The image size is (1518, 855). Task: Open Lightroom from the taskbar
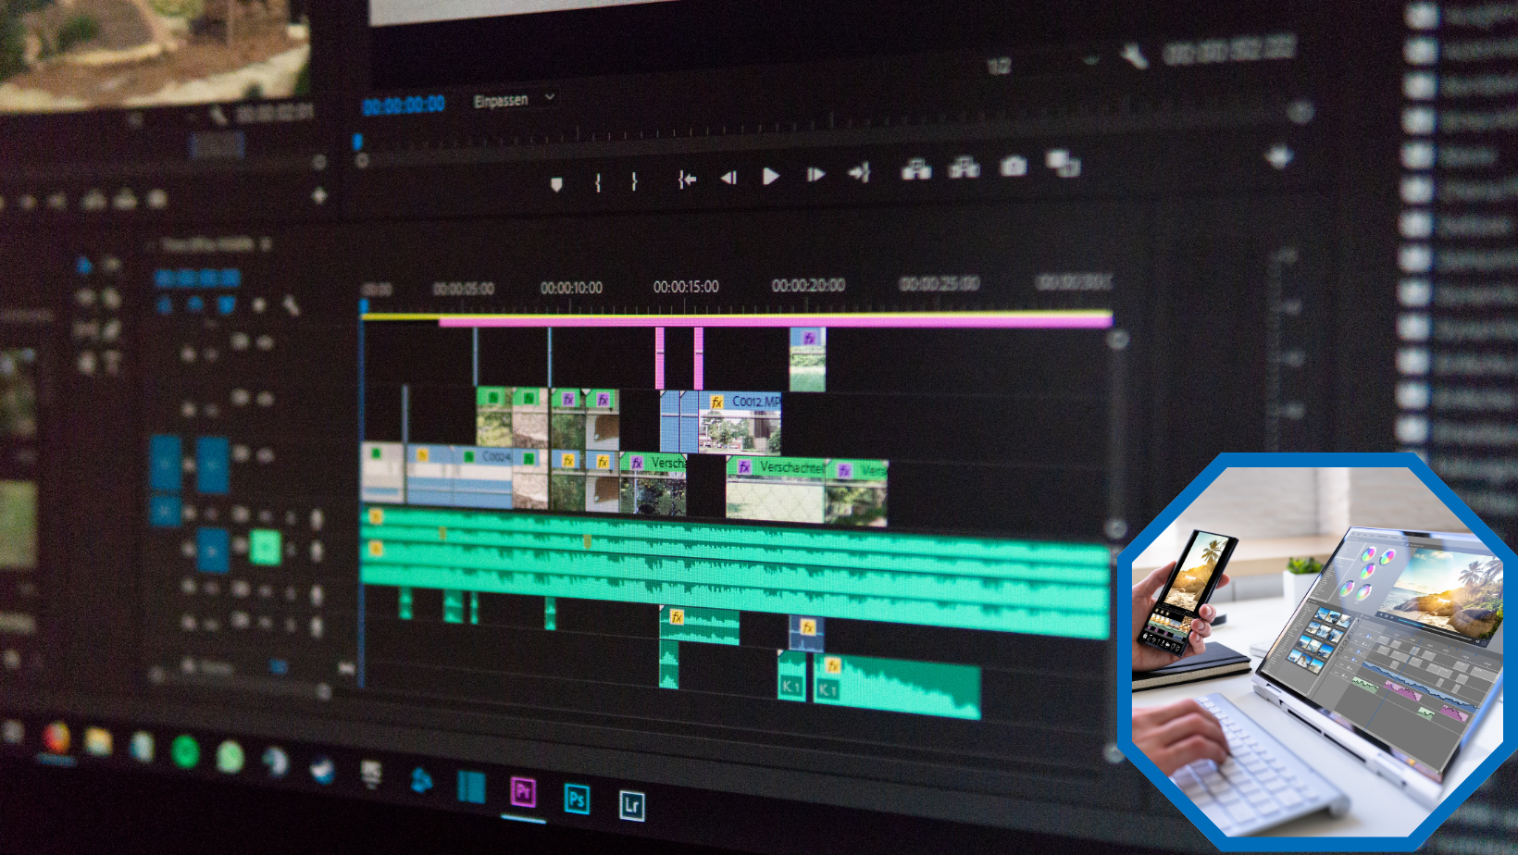tap(631, 805)
